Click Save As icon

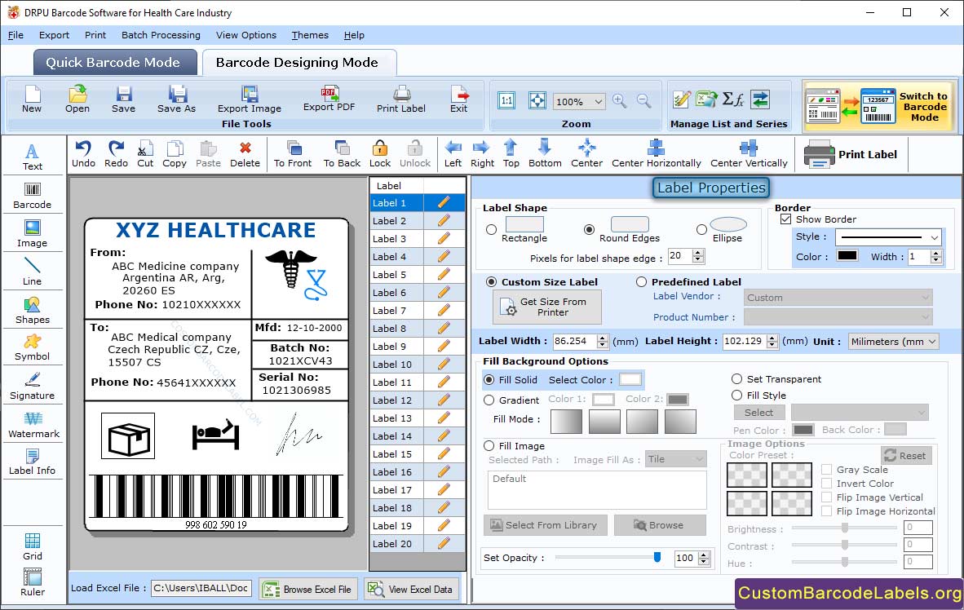[176, 99]
